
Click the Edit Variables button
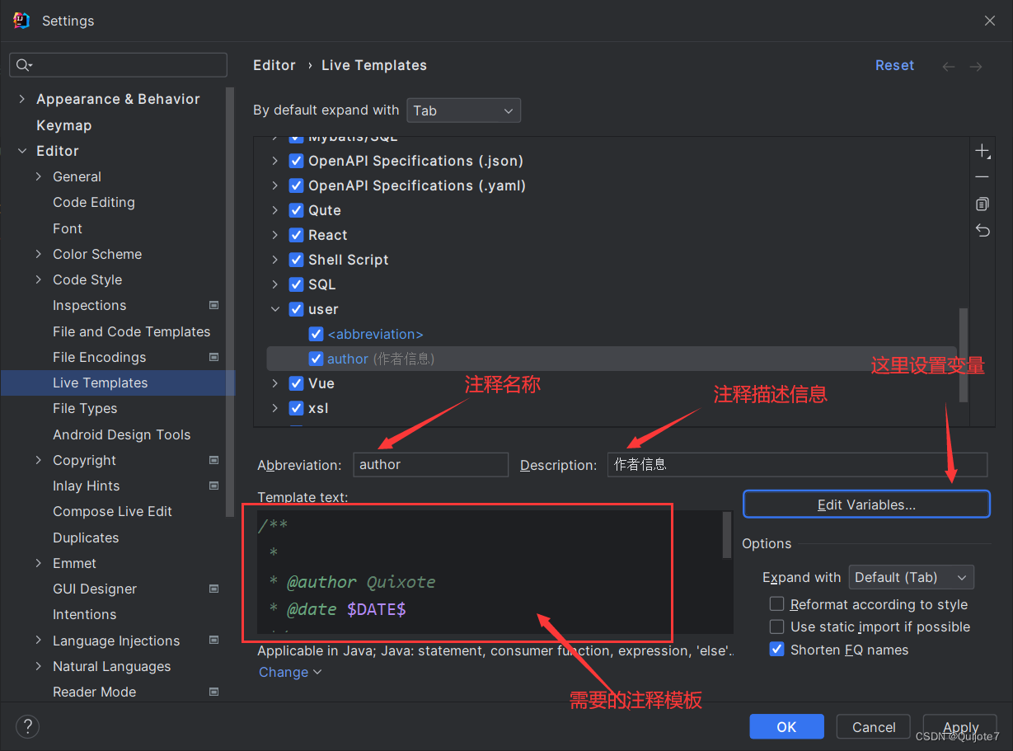tap(866, 505)
